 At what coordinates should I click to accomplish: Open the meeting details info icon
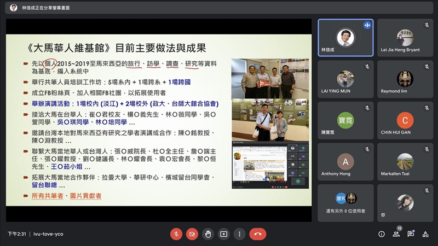pyautogui.click(x=382, y=234)
